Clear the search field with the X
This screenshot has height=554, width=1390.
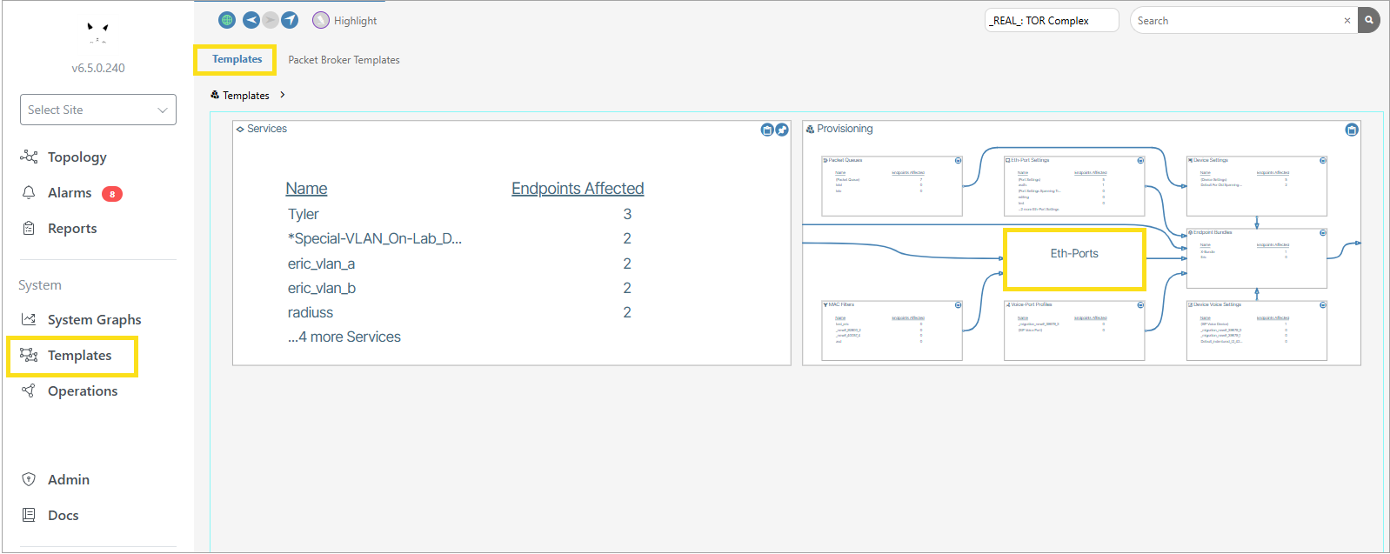click(x=1347, y=21)
